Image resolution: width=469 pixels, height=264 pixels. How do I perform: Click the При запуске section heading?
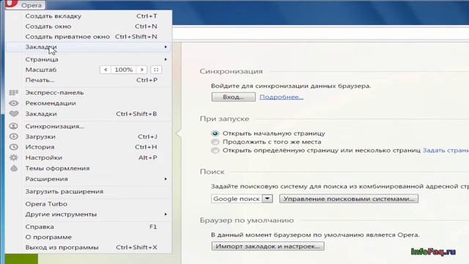point(224,119)
